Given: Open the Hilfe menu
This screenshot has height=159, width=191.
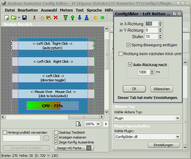Looking at the screenshot, I should pos(109,10).
